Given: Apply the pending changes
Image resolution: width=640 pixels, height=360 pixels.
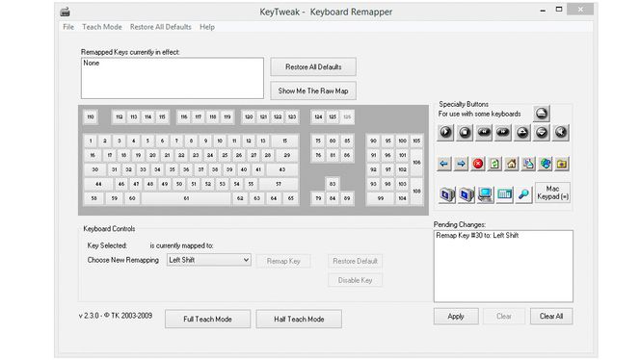Looking at the screenshot, I should [x=456, y=317].
